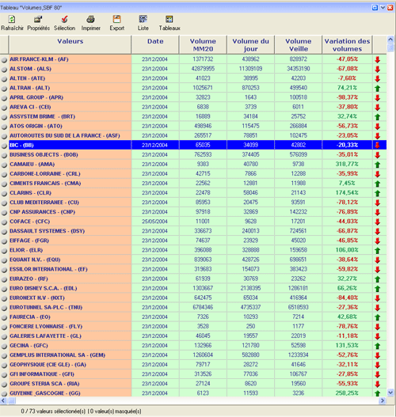
Task: Click the green up arrow on ALTRAN row
Action: [x=377, y=89]
